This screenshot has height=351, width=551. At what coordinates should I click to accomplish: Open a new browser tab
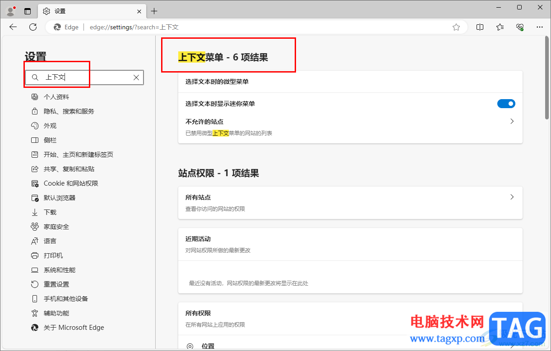(154, 11)
